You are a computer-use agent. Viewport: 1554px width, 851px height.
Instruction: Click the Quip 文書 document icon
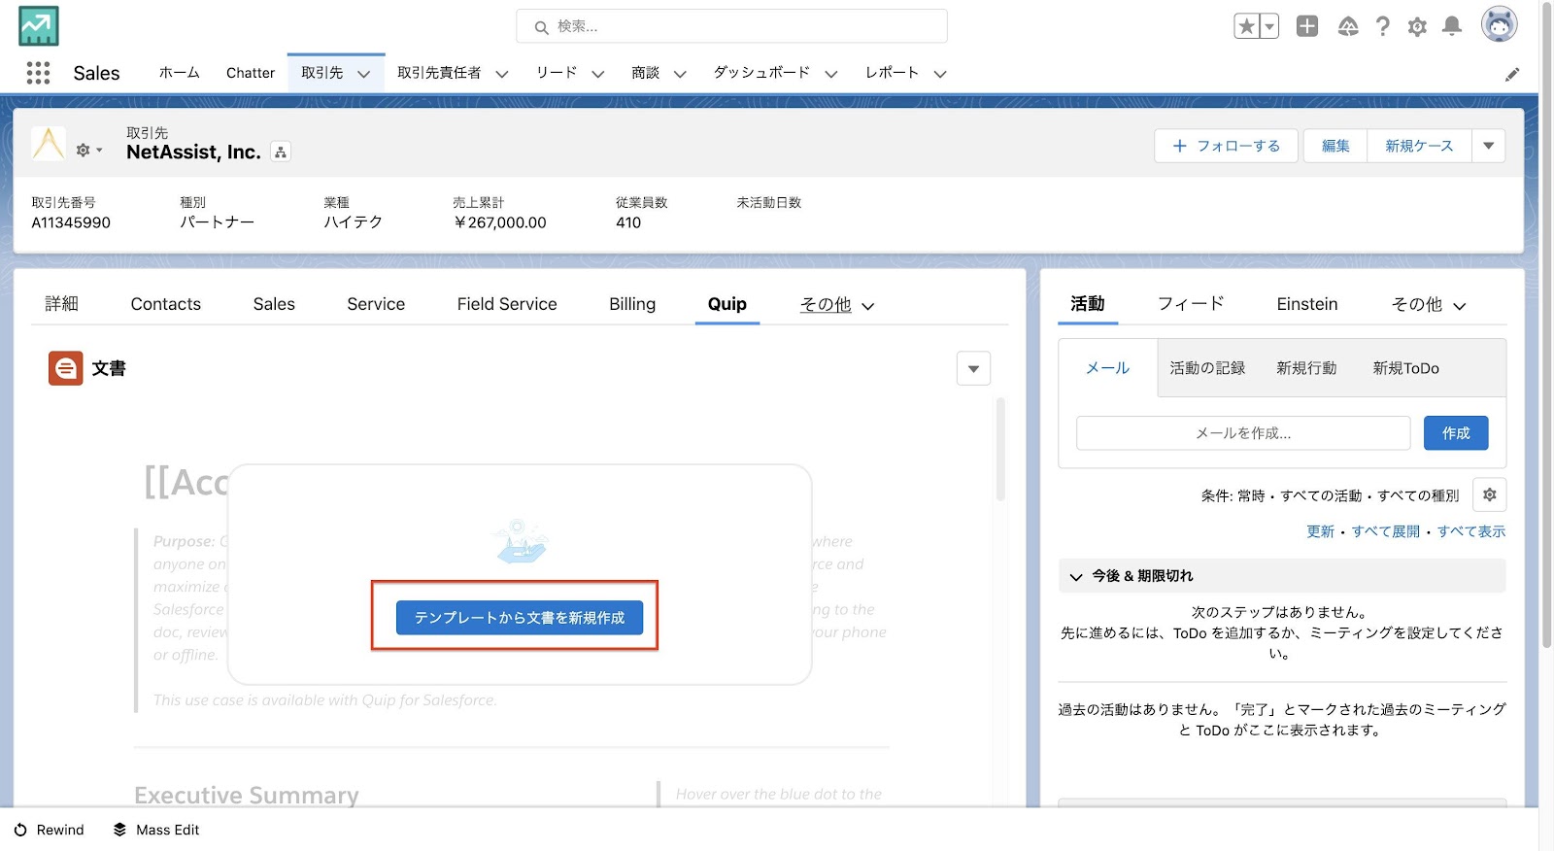65,368
